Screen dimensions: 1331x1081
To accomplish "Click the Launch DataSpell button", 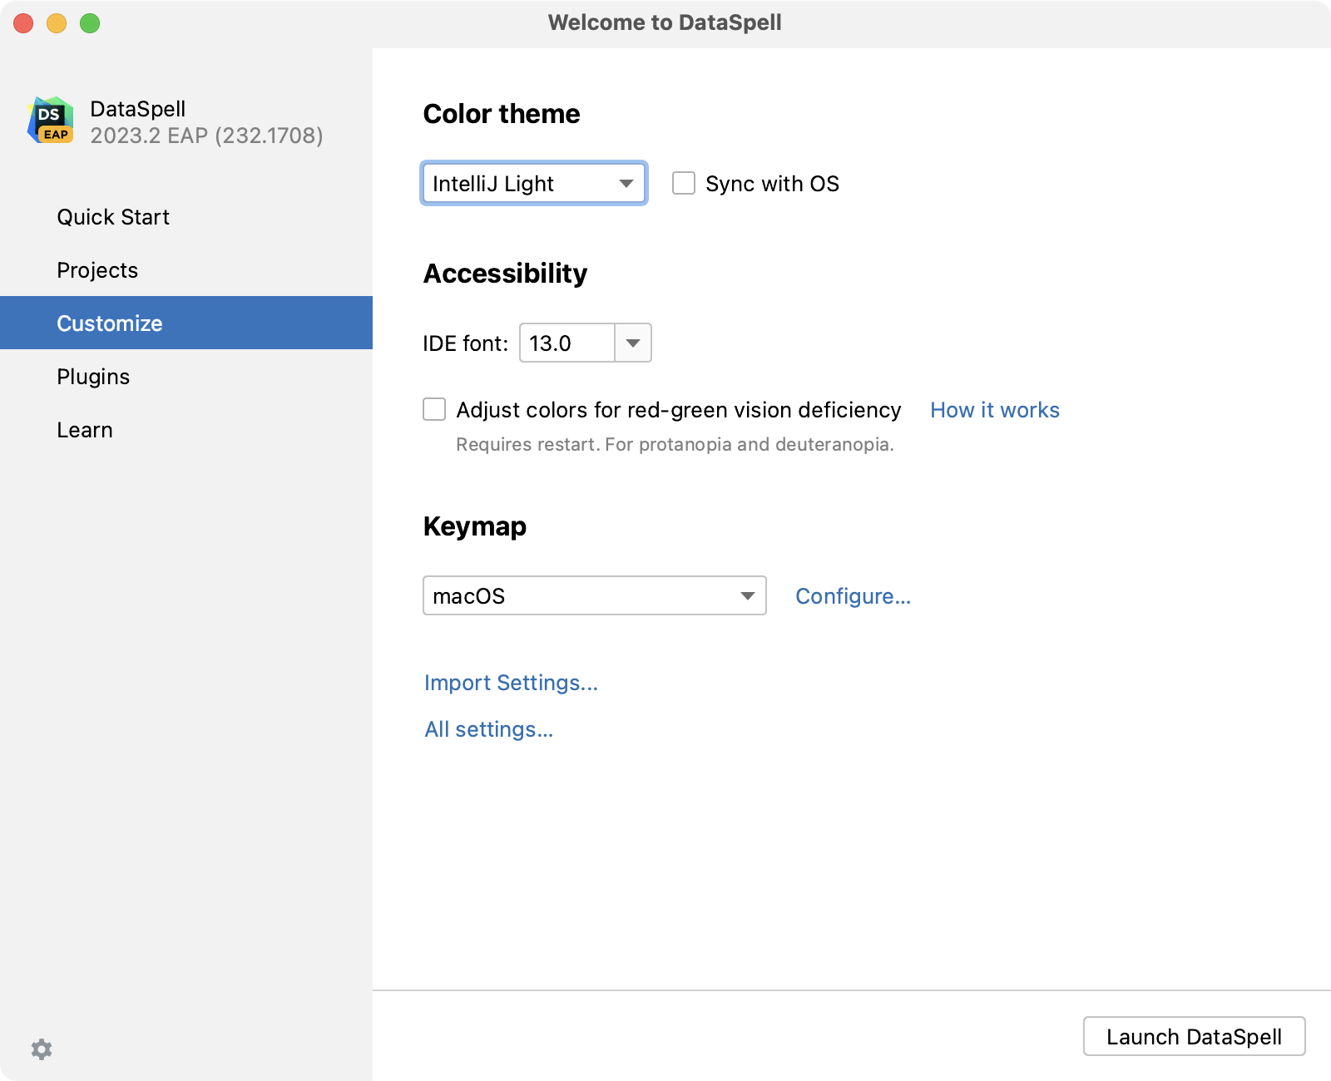I will 1195,1036.
